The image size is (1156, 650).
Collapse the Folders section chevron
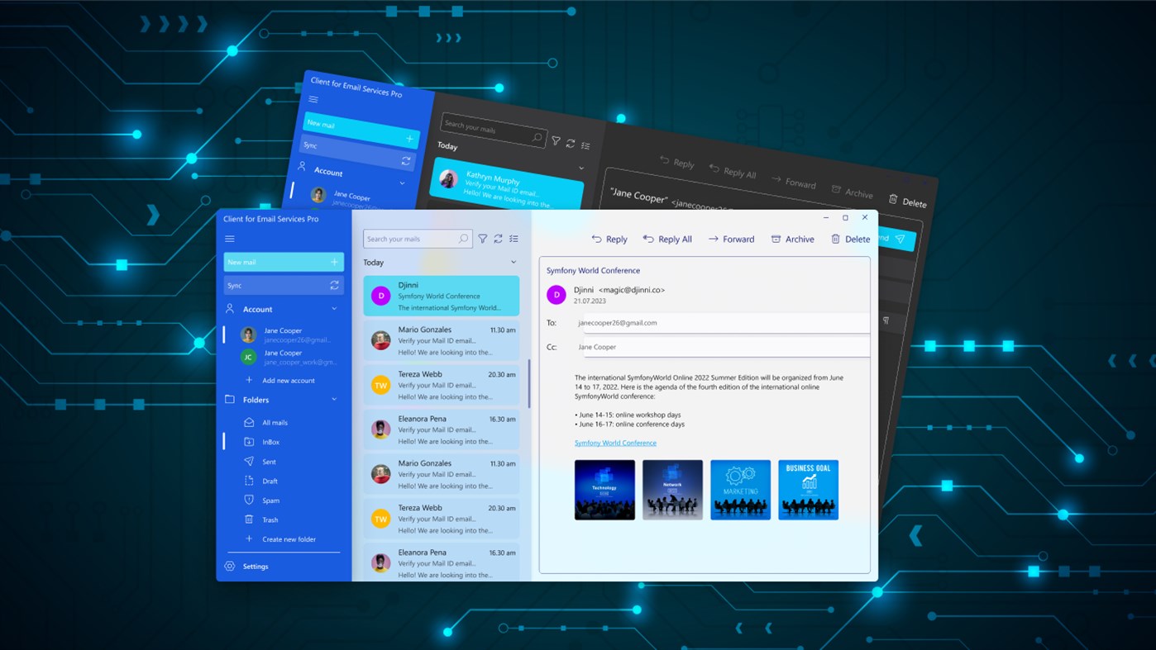(x=334, y=400)
